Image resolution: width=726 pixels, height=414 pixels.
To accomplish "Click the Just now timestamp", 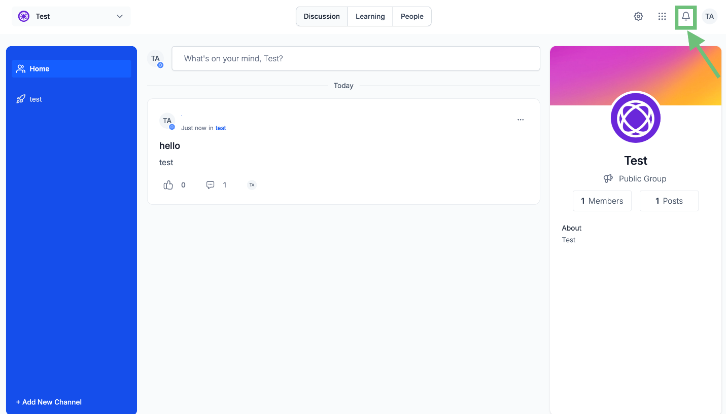I will (193, 128).
